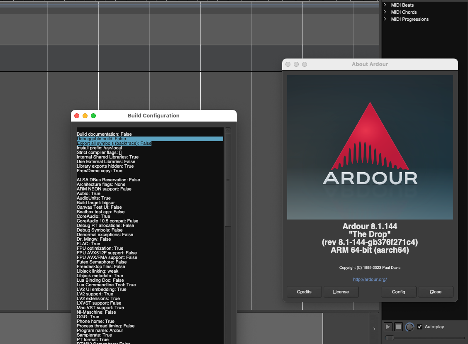Click the audition volume knob
468x344 pixels.
[409, 327]
